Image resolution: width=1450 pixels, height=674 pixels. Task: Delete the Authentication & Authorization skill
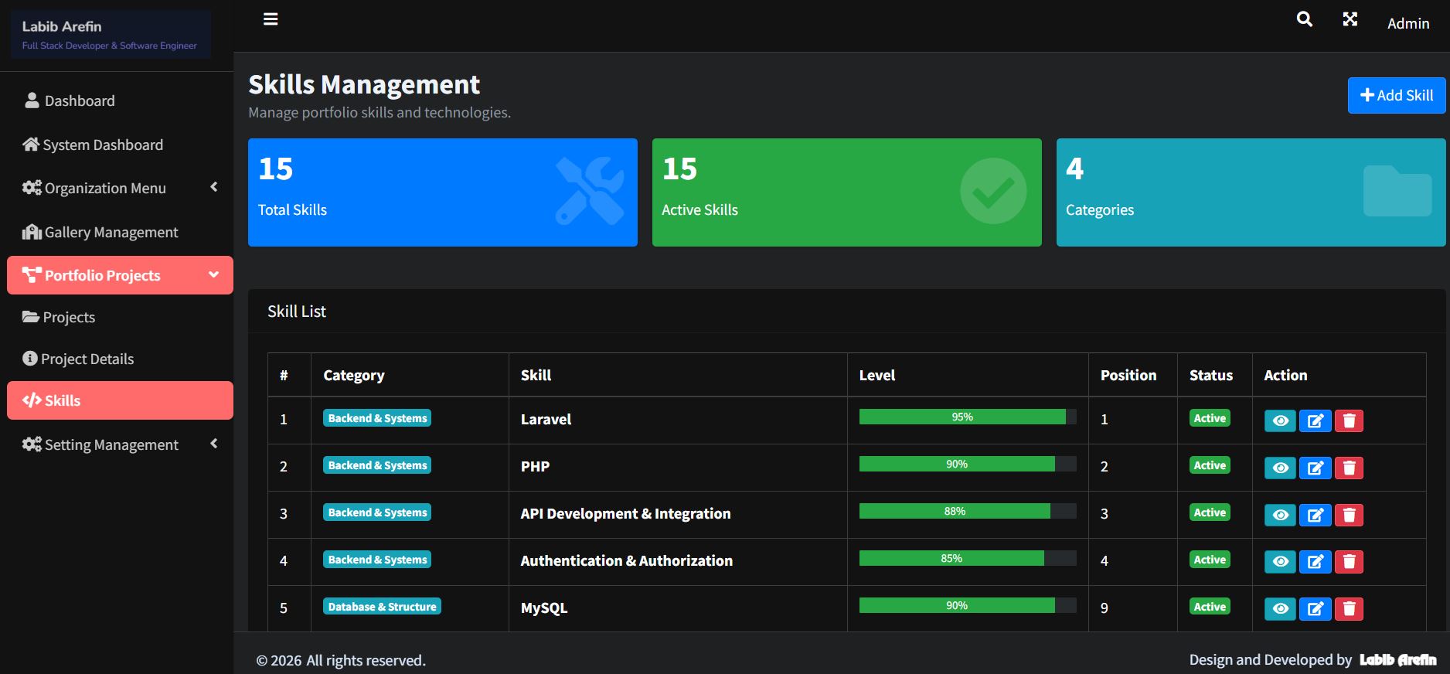1349,562
